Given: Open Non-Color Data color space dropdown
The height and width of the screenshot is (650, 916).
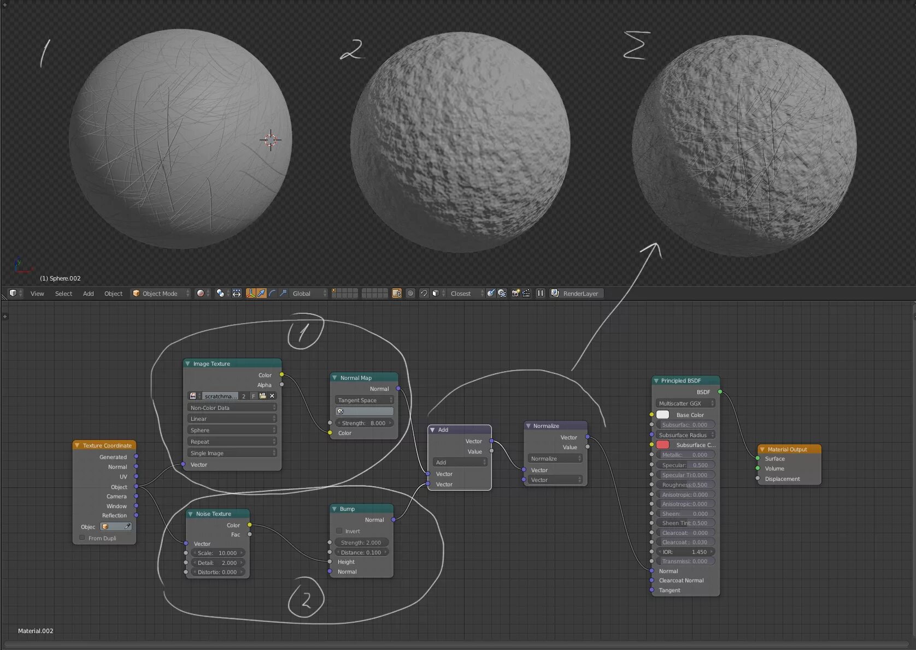Looking at the screenshot, I should point(232,408).
